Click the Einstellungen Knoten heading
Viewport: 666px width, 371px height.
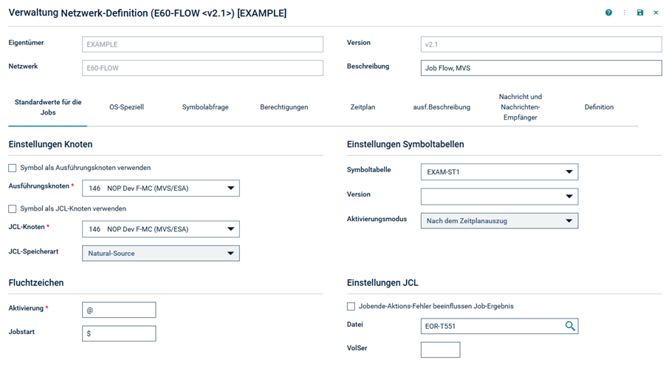(50, 145)
